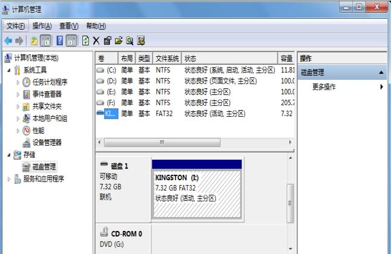
Task: Click the 205.7 capacity cell
Action: click(x=287, y=103)
